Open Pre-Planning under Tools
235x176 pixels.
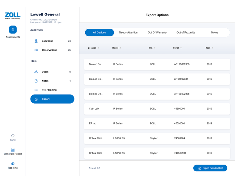(x=52, y=90)
